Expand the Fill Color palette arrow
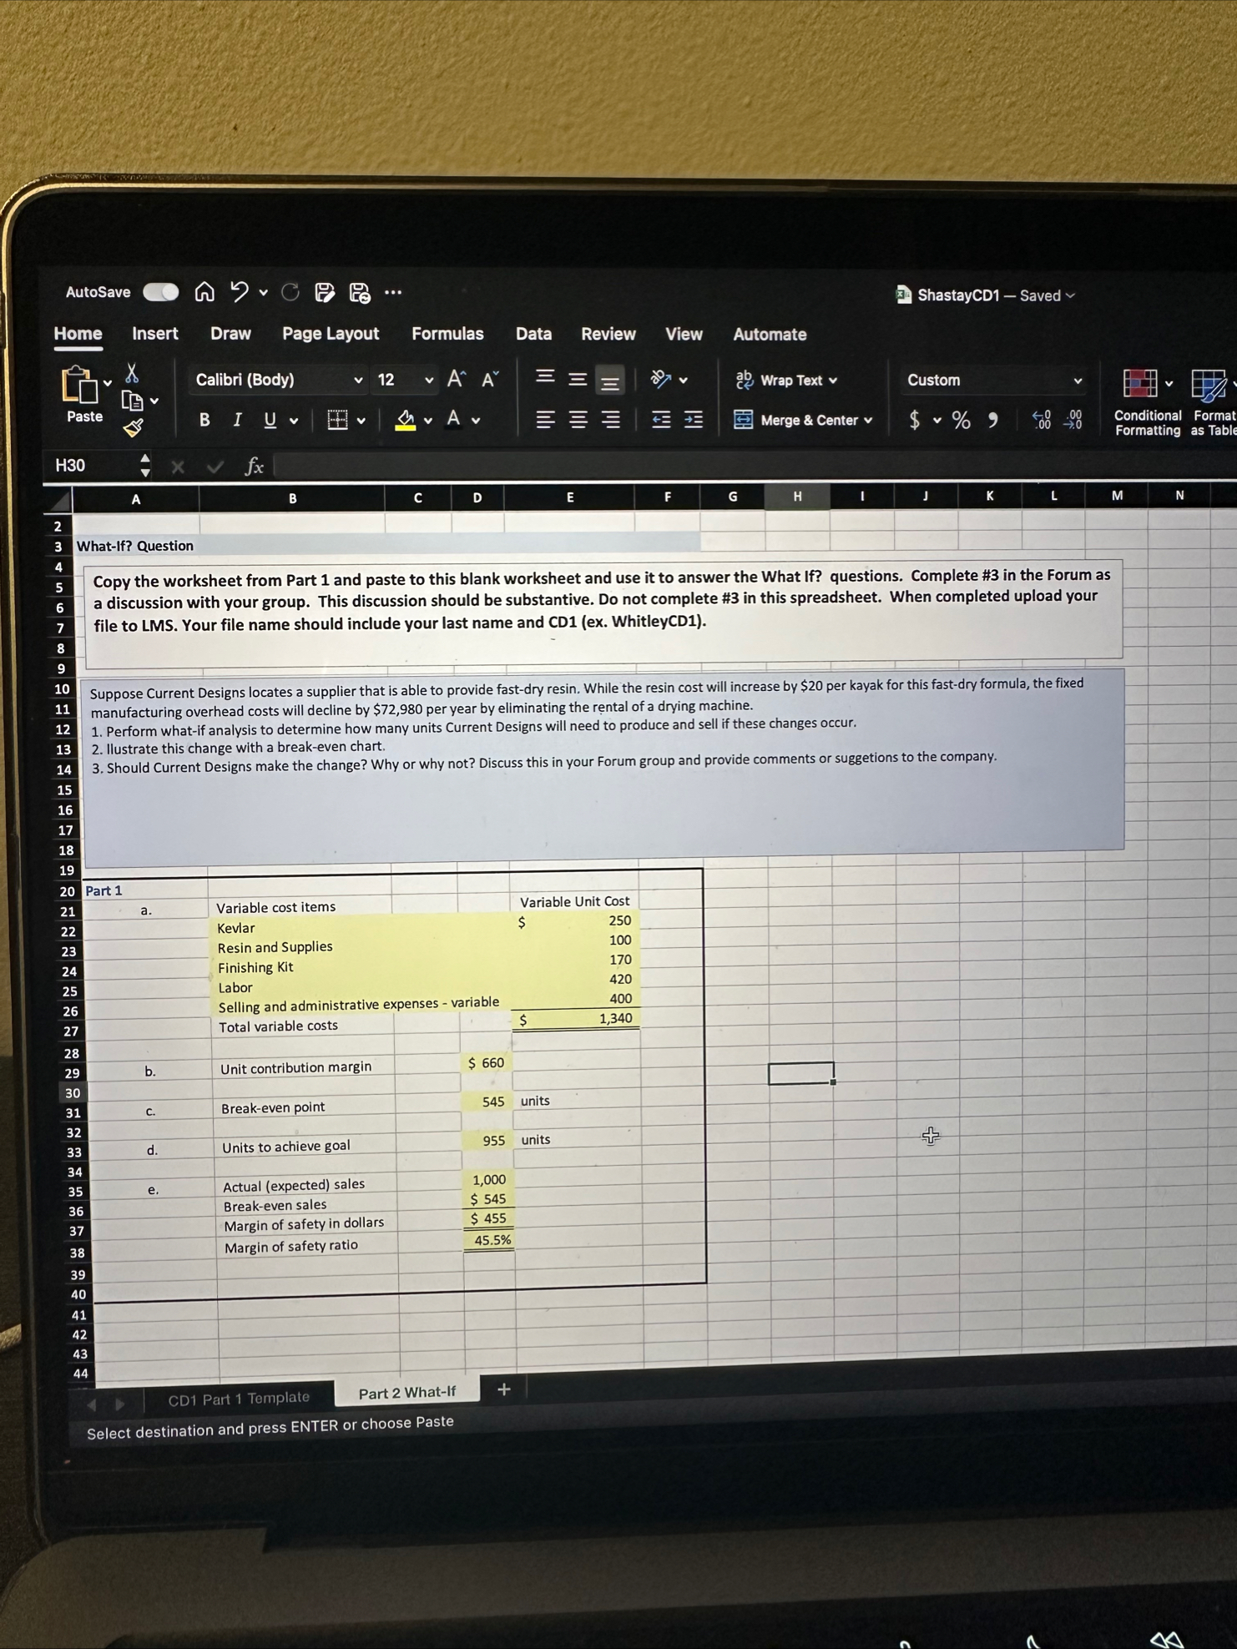 click(x=428, y=421)
